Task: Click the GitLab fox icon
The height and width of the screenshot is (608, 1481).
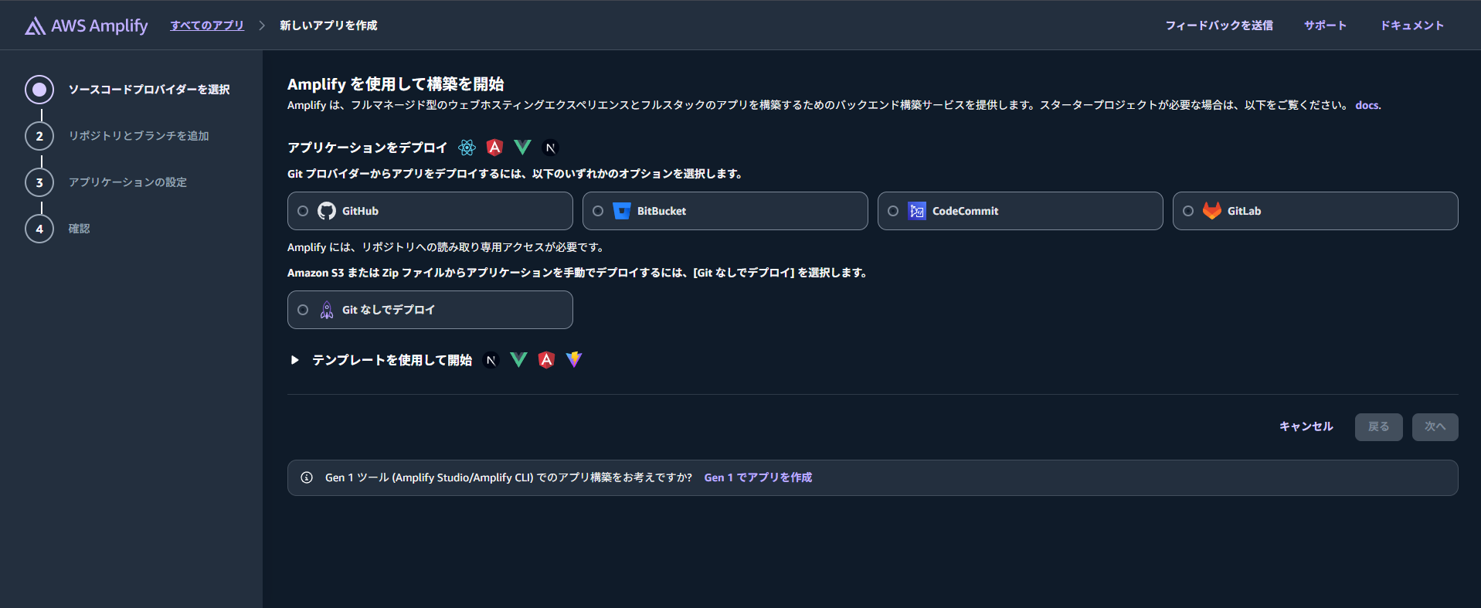Action: [1212, 211]
